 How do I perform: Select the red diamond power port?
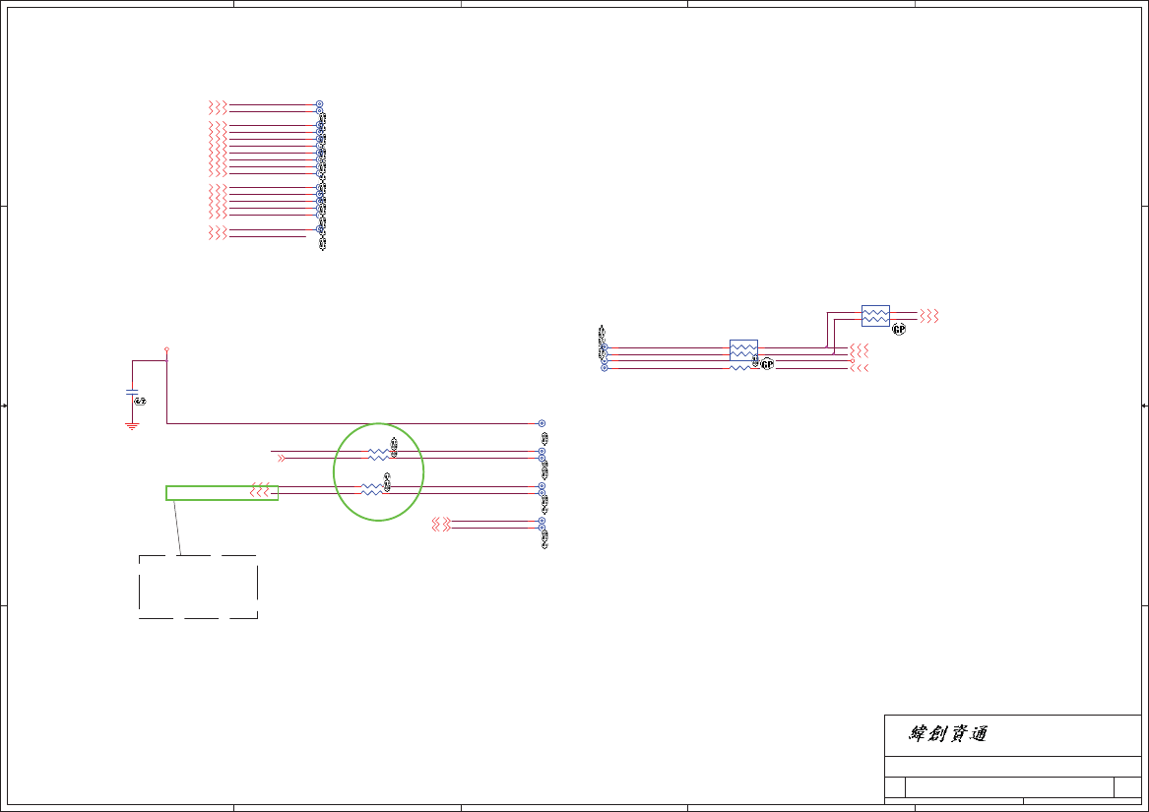click(167, 349)
